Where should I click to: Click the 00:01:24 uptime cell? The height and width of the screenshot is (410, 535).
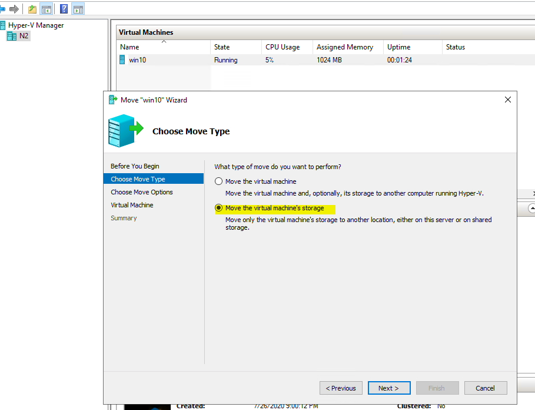click(399, 60)
